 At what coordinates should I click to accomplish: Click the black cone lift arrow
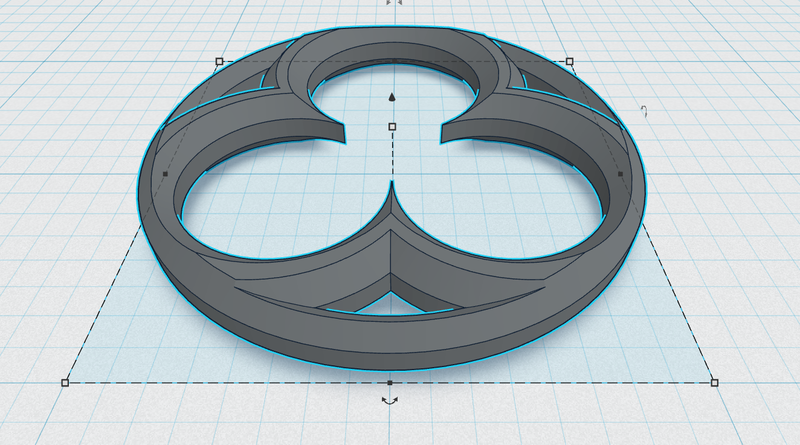click(x=392, y=97)
